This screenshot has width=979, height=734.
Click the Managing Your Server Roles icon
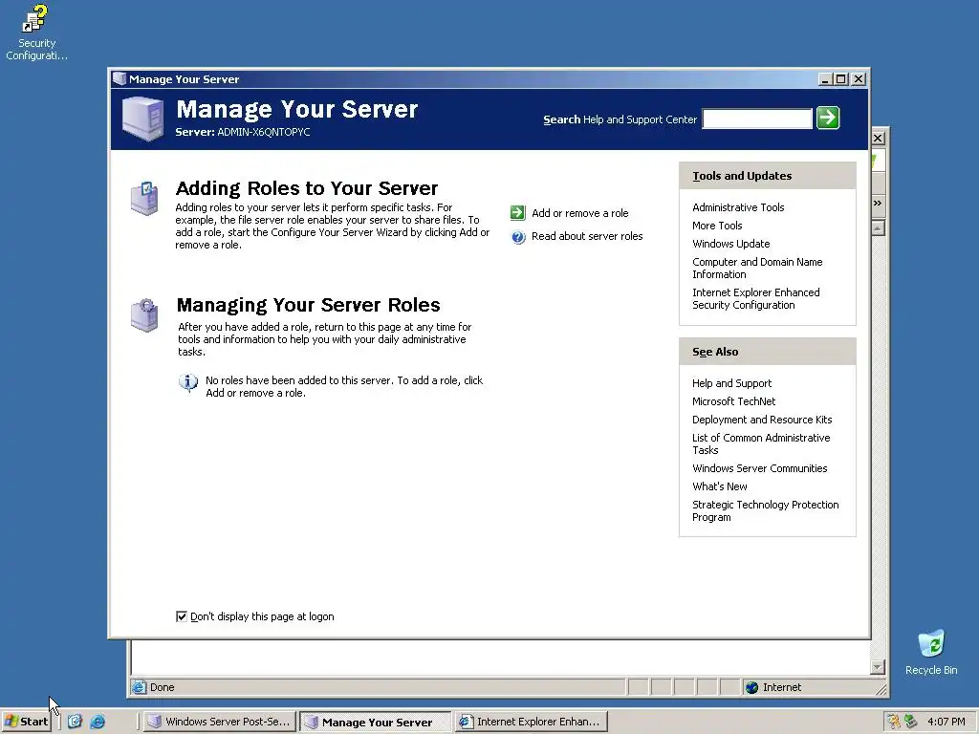pyautogui.click(x=145, y=315)
